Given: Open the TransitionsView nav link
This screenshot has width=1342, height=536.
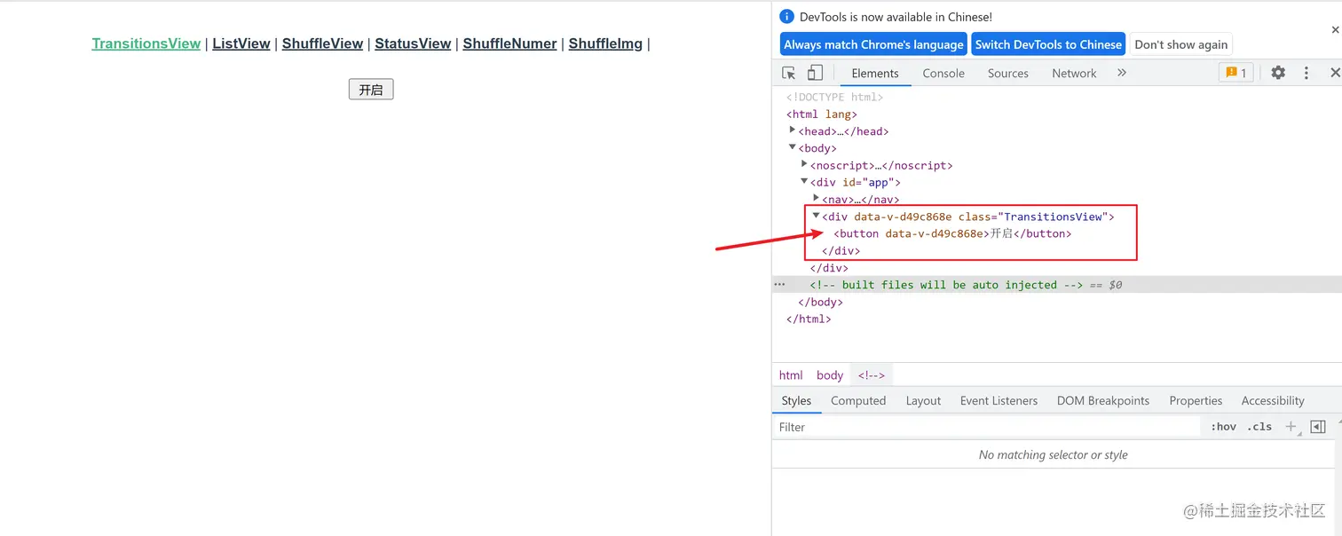Looking at the screenshot, I should coord(146,43).
